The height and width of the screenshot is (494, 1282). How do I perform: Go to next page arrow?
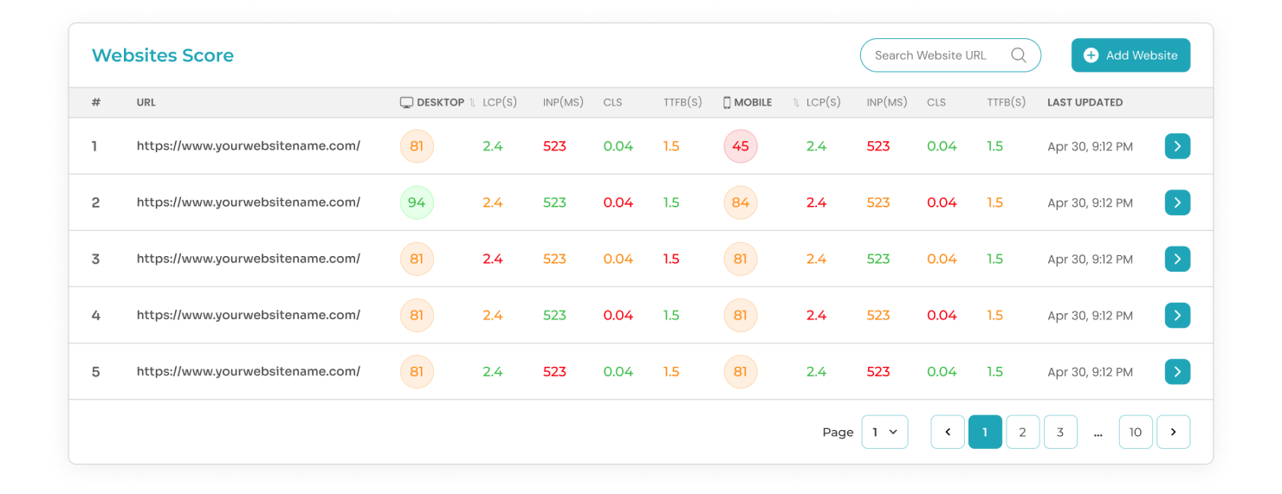pos(1173,432)
